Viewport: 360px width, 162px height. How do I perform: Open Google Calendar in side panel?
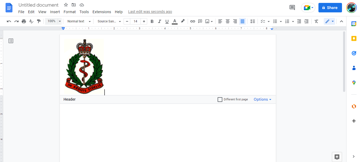(x=354, y=24)
